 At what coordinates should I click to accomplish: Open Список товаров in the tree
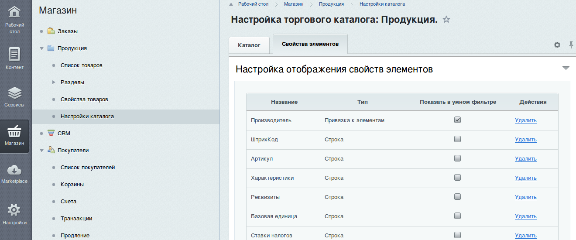pos(82,65)
